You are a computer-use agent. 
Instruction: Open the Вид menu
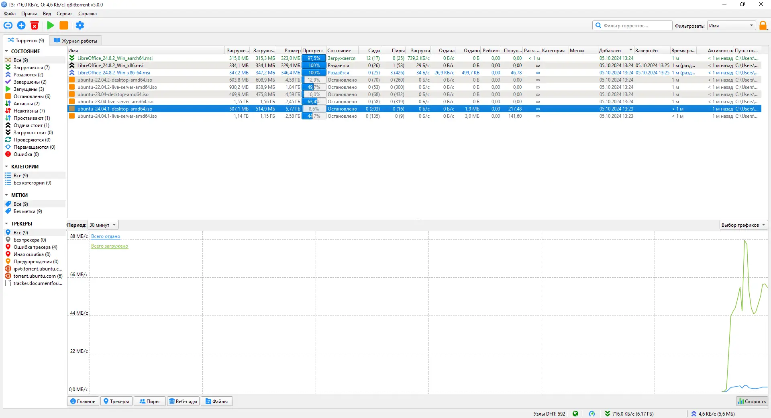(x=47, y=14)
